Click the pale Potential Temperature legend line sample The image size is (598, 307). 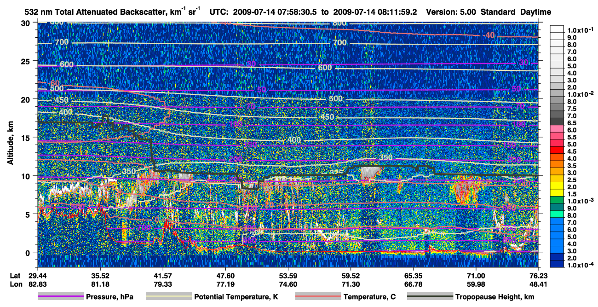(169, 297)
